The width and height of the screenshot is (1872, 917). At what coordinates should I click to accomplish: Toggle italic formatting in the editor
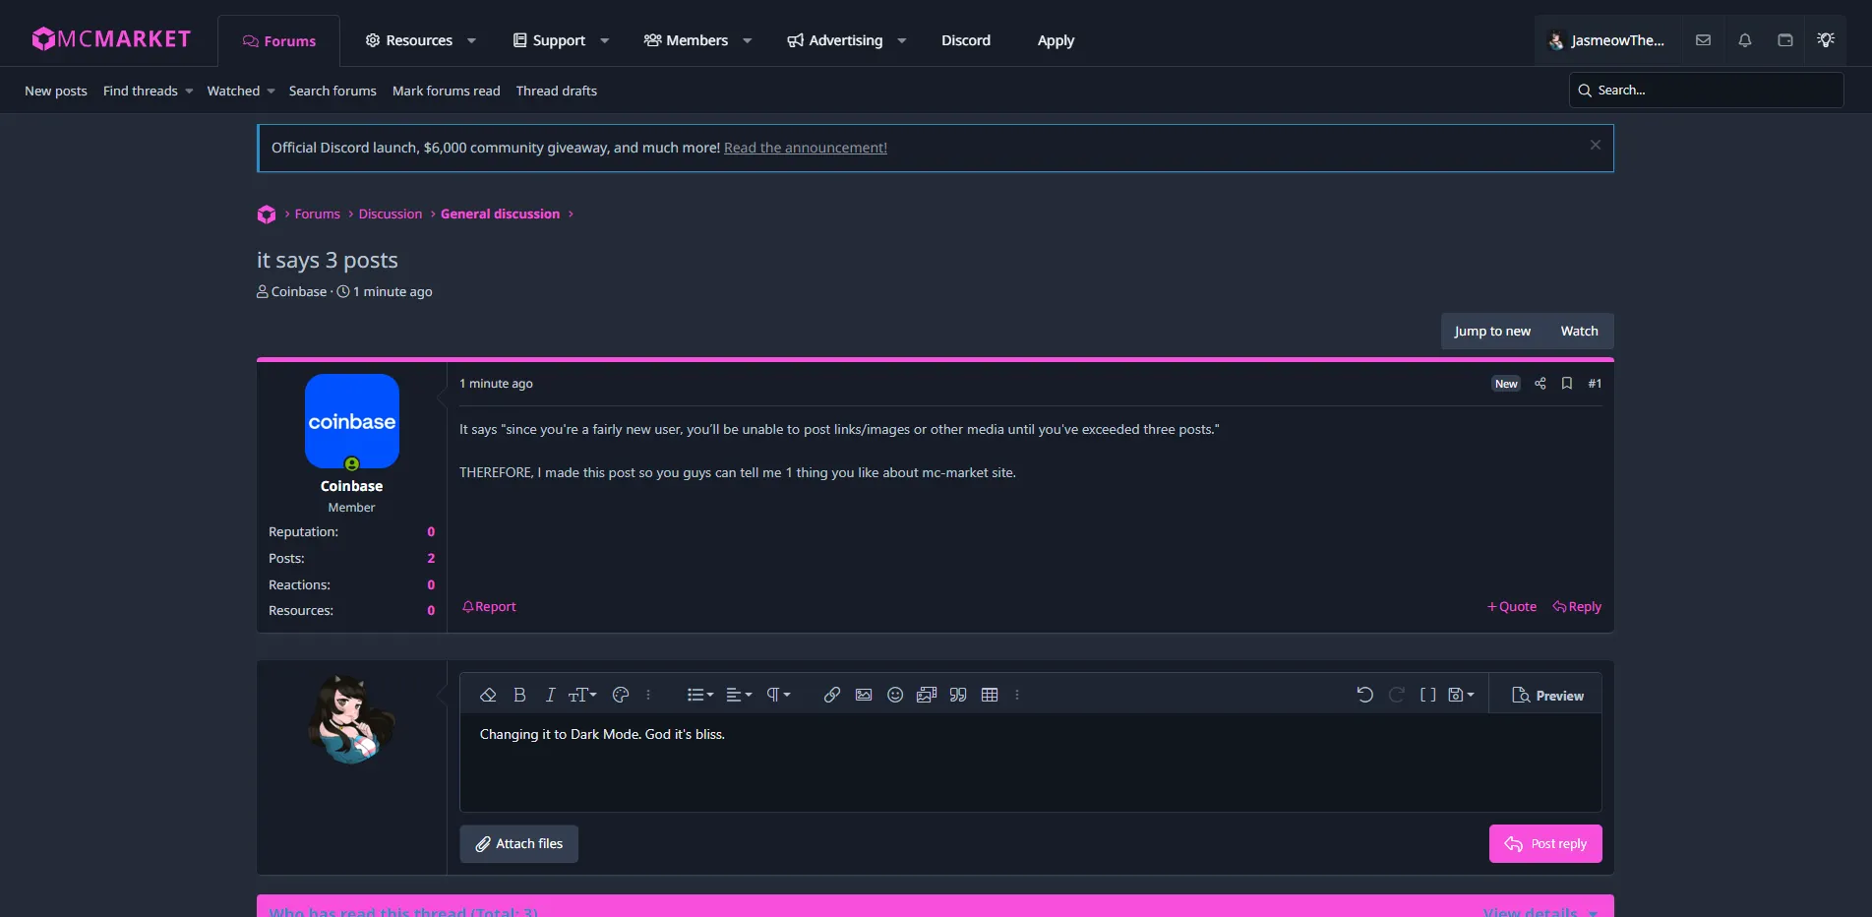[550, 695]
